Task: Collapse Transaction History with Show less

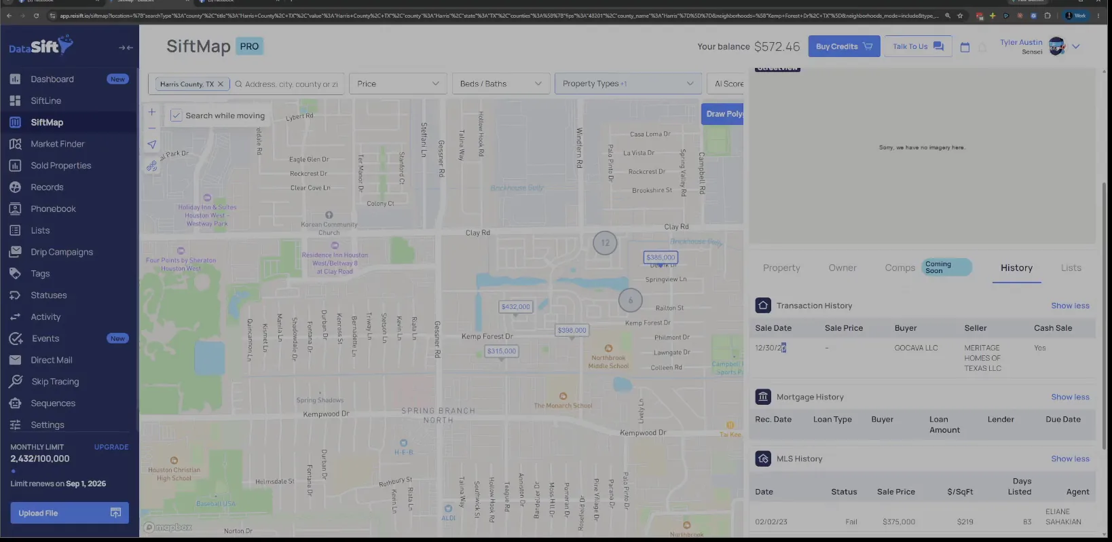Action: 1070,306
